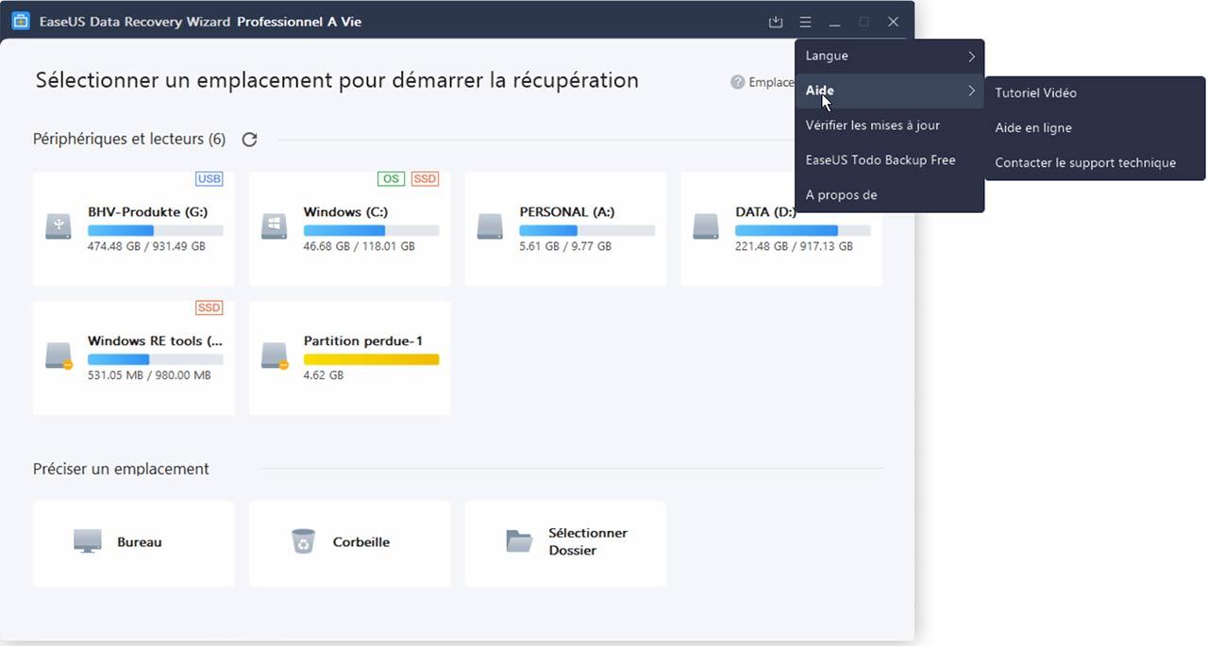Viewport: 1208px width, 646px height.
Task: Click the usage bar of PERSONAL (A:)
Action: click(587, 230)
